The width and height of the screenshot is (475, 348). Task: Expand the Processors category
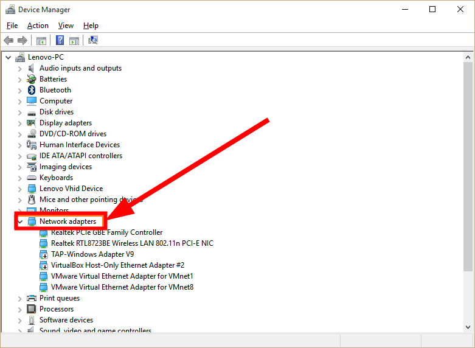click(x=19, y=310)
